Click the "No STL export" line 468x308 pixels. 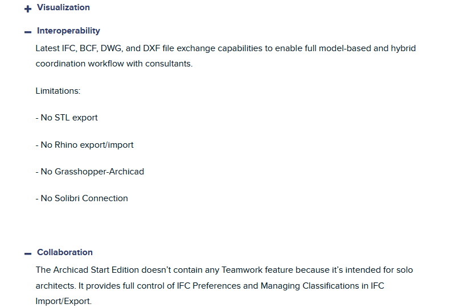pos(67,118)
